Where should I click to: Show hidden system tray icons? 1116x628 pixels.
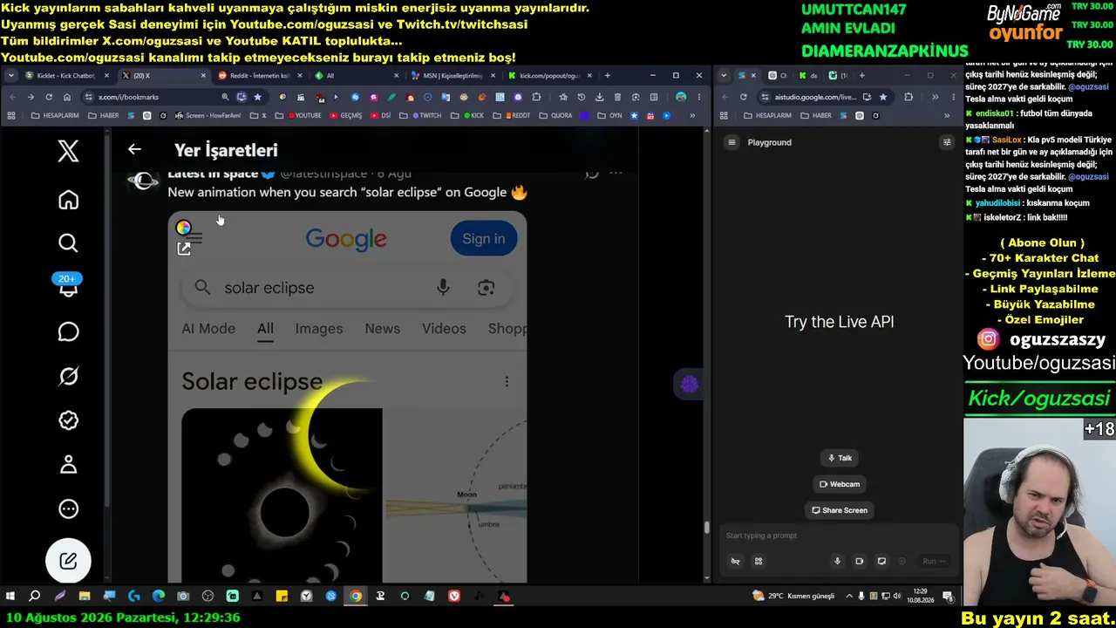click(x=848, y=597)
